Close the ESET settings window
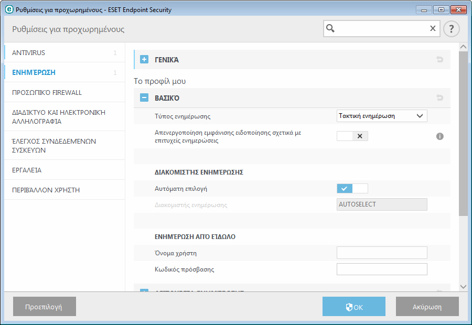The width and height of the screenshot is (472, 325). (458, 10)
